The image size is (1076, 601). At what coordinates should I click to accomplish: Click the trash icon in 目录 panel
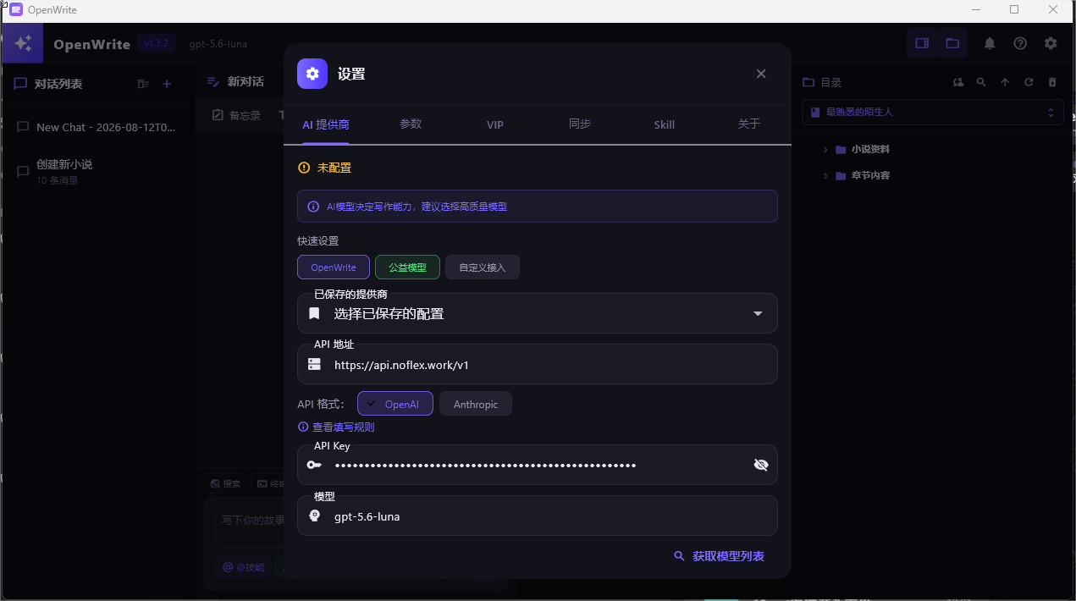(1052, 82)
